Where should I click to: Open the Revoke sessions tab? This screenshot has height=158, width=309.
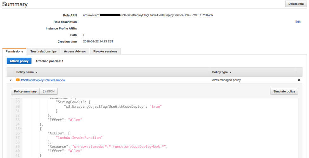pos(105,51)
